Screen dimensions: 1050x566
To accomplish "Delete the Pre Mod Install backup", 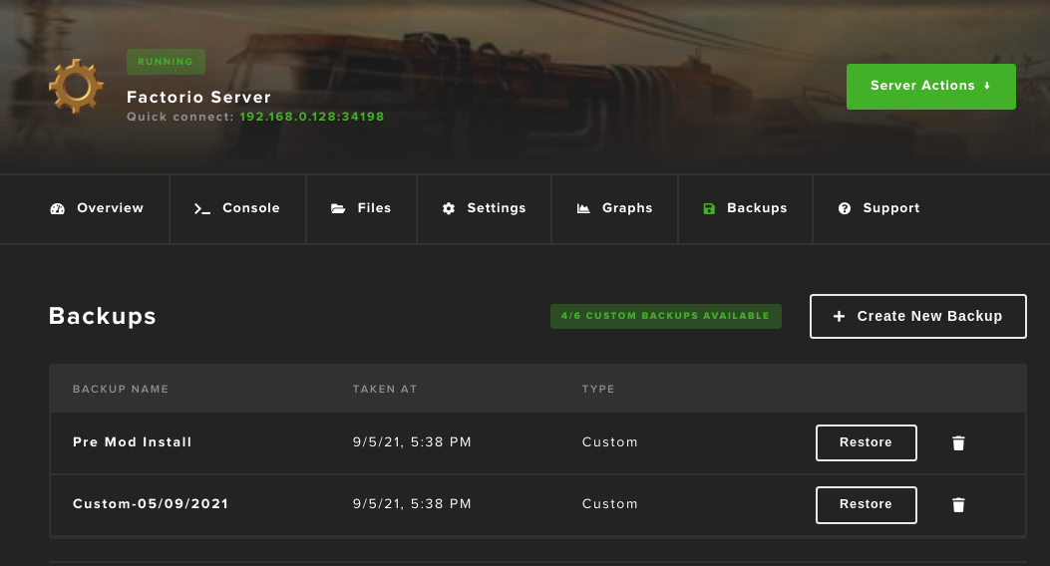I will pos(958,442).
